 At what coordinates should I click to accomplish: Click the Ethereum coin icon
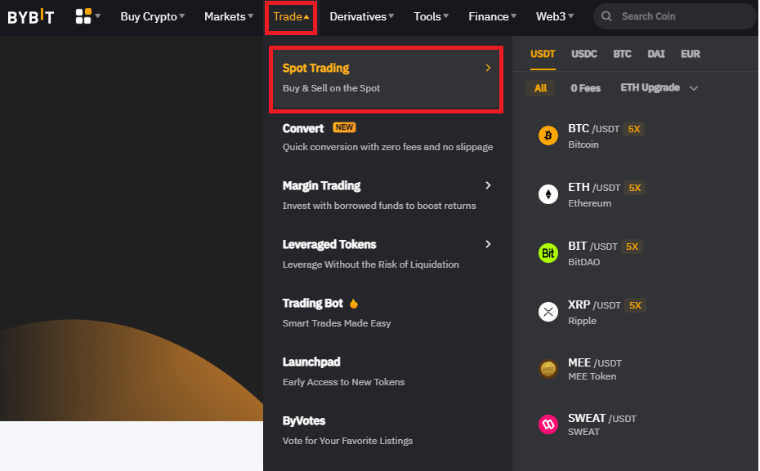tap(548, 194)
